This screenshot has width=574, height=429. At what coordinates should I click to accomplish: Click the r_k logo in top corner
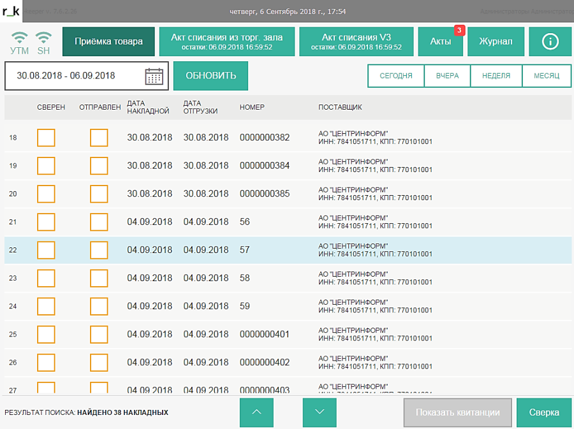coord(11,11)
